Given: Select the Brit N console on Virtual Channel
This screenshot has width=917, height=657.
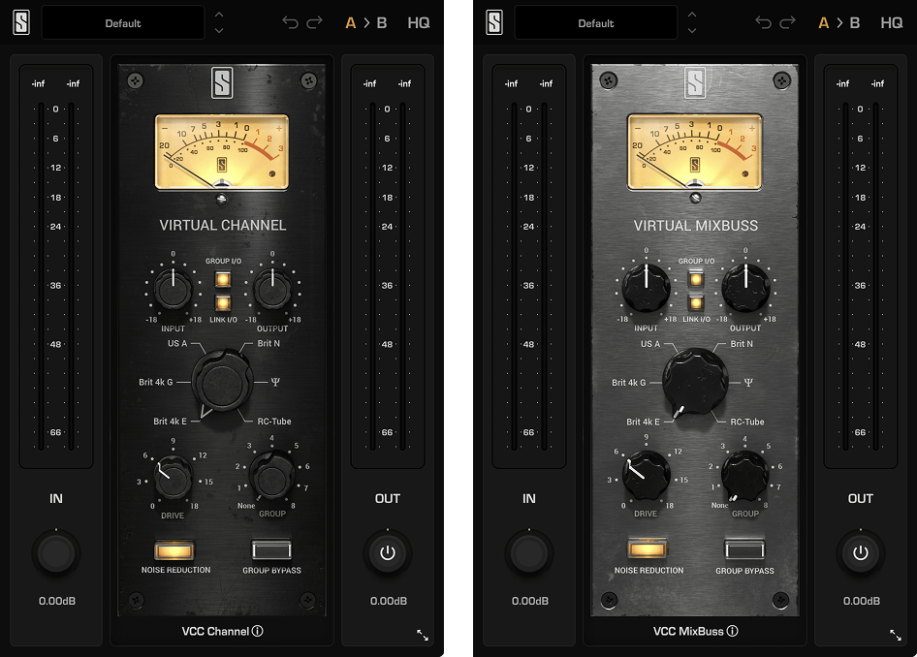Looking at the screenshot, I should tap(268, 344).
